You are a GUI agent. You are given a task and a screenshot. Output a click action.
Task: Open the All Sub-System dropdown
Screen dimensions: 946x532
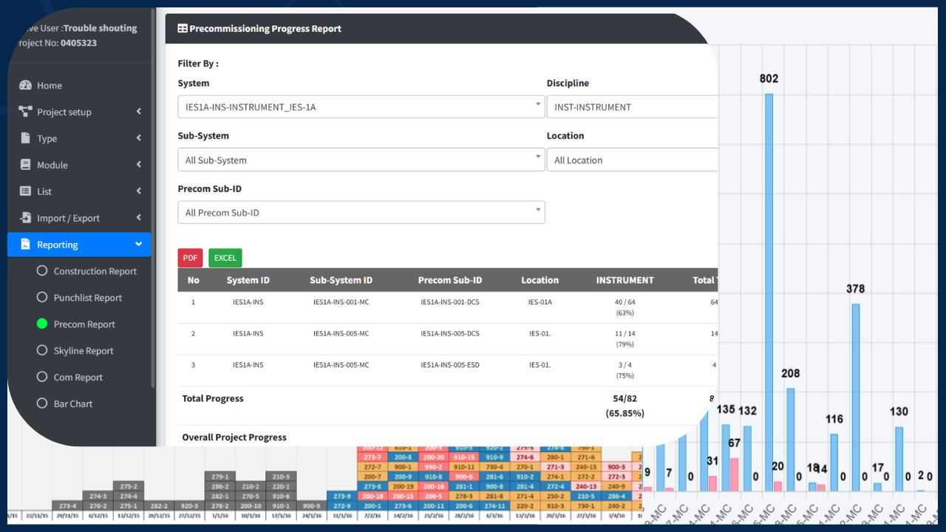point(361,160)
